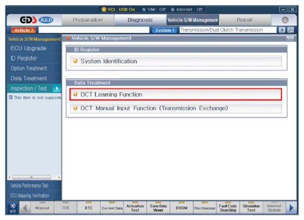Expand the Inspection / Test arrow
304x220 pixels.
point(56,89)
